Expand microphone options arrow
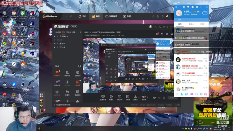 click(x=139, y=97)
